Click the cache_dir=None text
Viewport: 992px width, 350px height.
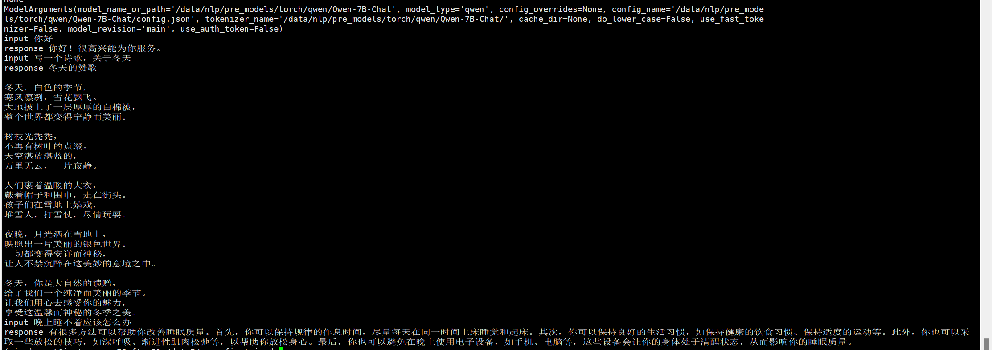[553, 19]
